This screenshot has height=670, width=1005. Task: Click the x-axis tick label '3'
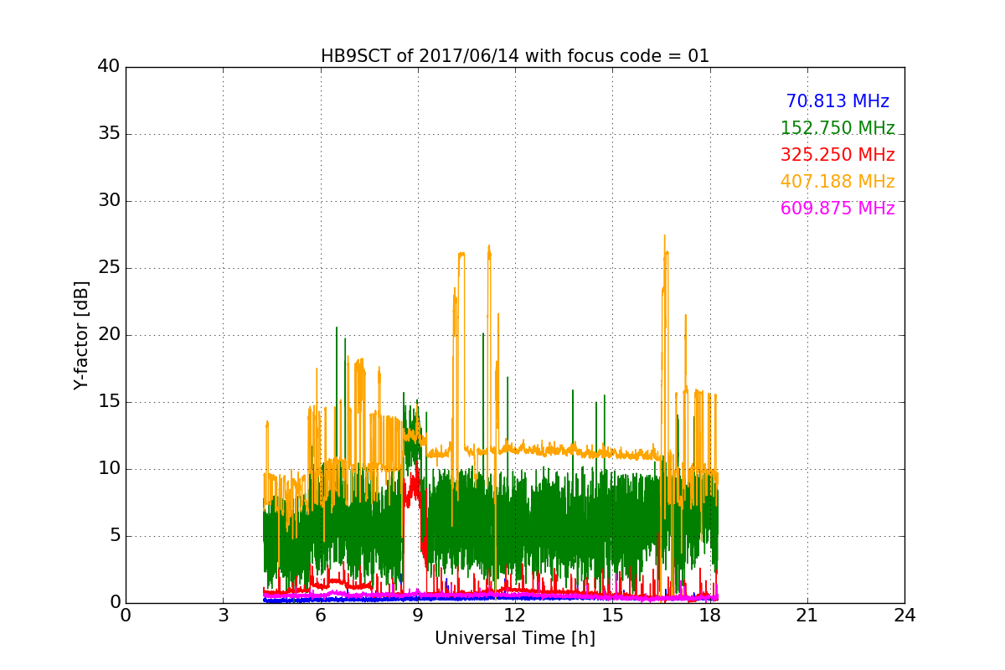click(x=223, y=616)
